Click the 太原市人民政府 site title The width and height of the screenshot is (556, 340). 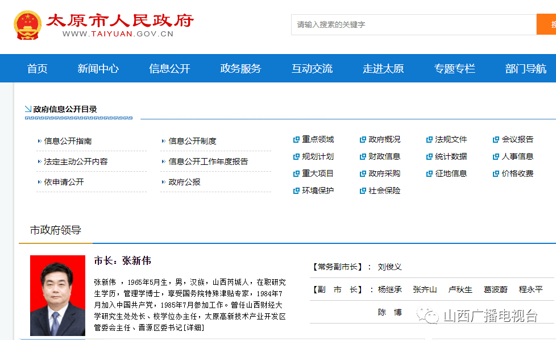(120, 20)
